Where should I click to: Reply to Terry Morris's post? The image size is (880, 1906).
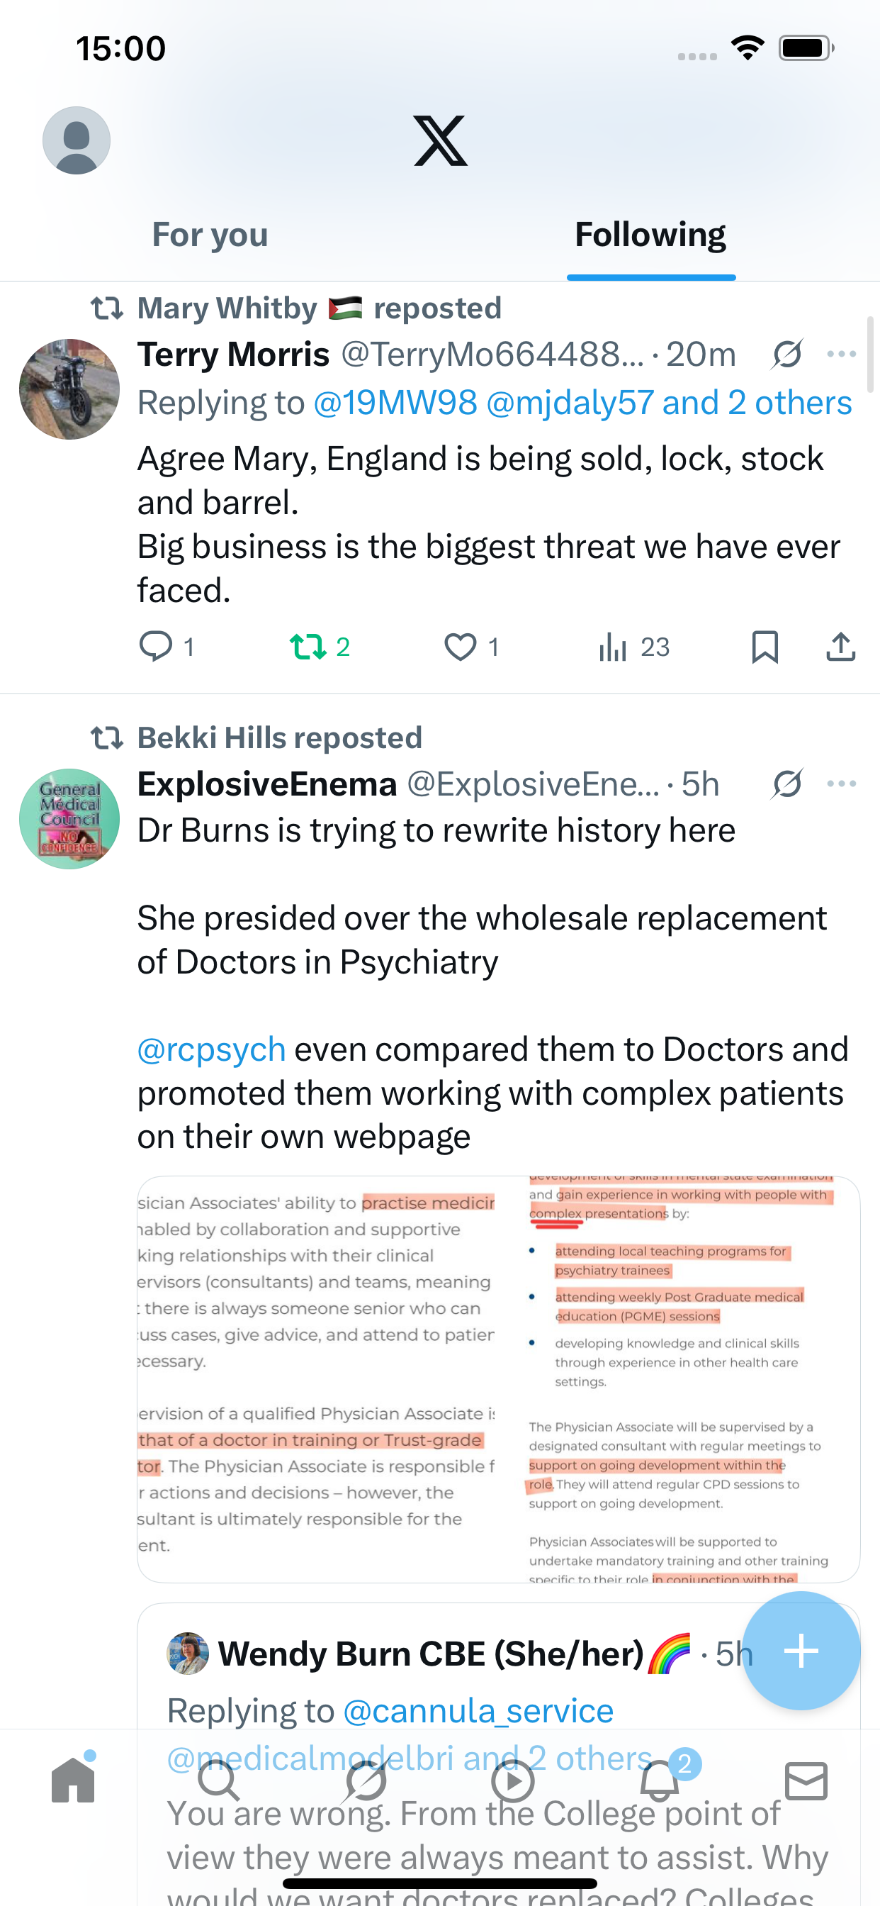156,647
